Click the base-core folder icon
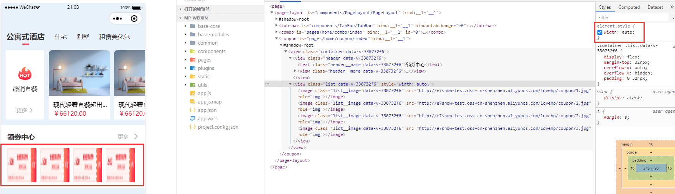The width and height of the screenshot is (675, 194). [x=193, y=26]
